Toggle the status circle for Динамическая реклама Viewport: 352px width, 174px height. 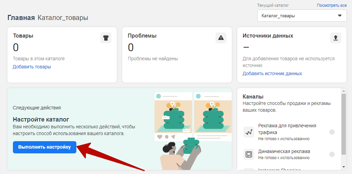pyautogui.click(x=332, y=154)
